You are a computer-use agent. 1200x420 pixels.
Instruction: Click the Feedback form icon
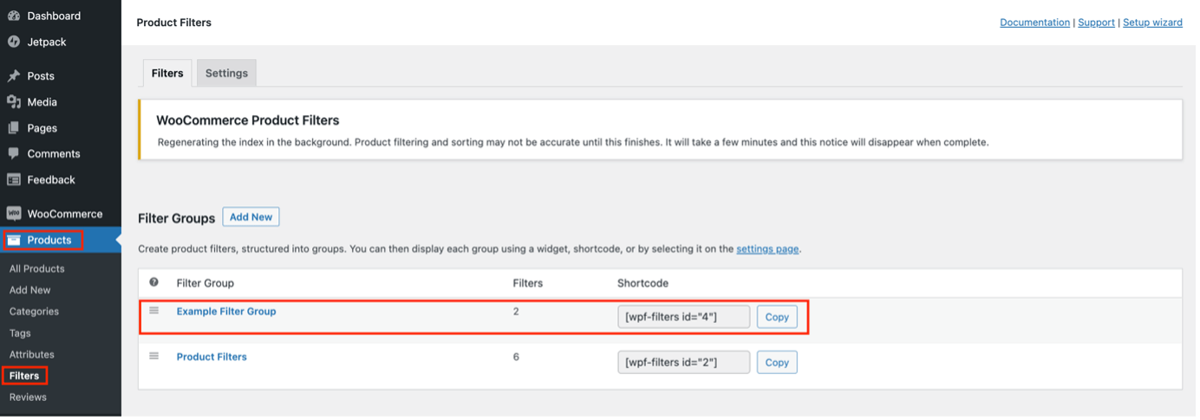[14, 180]
